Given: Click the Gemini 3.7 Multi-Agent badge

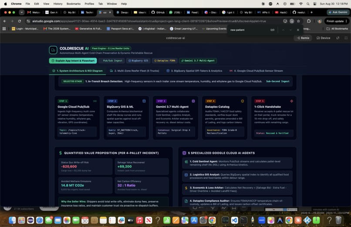Looking at the screenshot, I should [x=198, y=60].
